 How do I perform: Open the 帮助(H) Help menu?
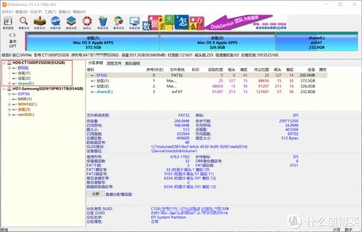click(79, 12)
